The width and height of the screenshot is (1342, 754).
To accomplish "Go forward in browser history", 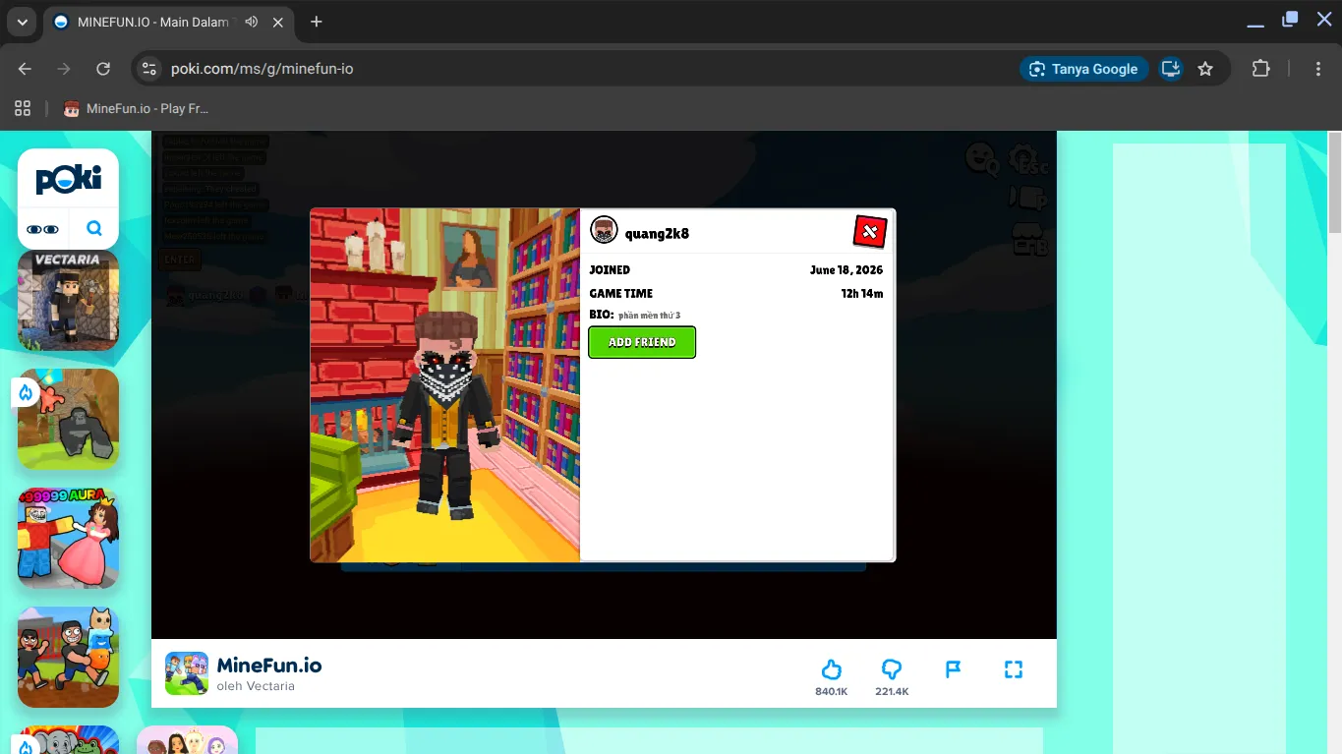I will 64,69.
